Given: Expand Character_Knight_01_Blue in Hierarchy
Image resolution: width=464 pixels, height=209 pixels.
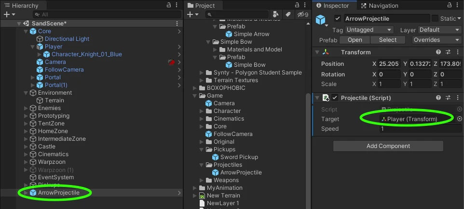Looking at the screenshot, I should click(x=40, y=54).
